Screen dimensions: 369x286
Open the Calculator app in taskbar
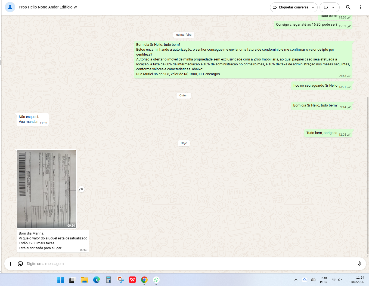pyautogui.click(x=108, y=280)
